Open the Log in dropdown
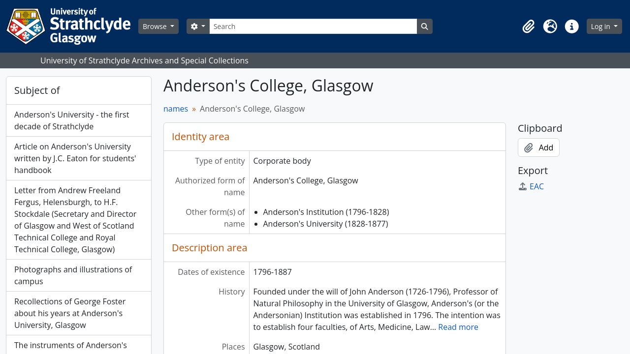630x354 pixels. coord(604,27)
